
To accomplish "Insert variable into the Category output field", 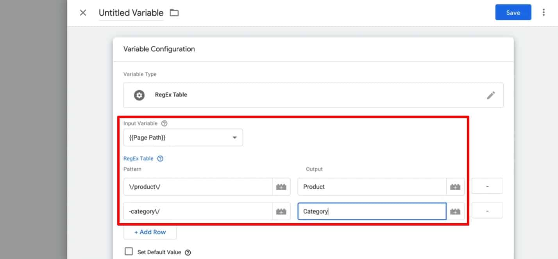I will pyautogui.click(x=456, y=211).
